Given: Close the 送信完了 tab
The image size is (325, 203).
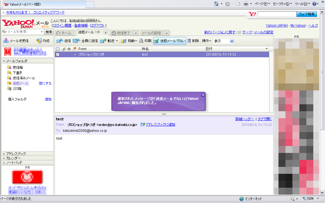Looking at the screenshot, I should (x=136, y=33).
